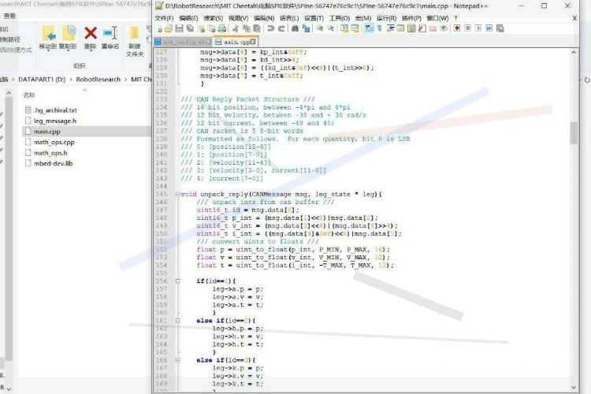Viewport: 591px width, 394px height.
Task: Toggle the Word wrap toolbar button
Action: (x=369, y=28)
